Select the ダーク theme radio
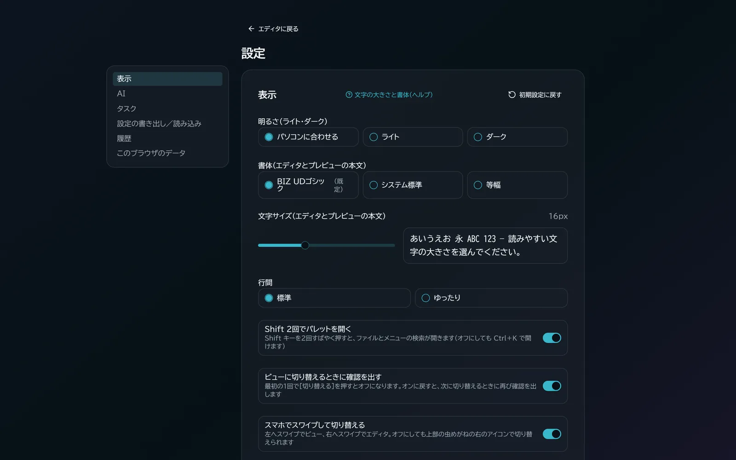736x460 pixels. (x=517, y=137)
